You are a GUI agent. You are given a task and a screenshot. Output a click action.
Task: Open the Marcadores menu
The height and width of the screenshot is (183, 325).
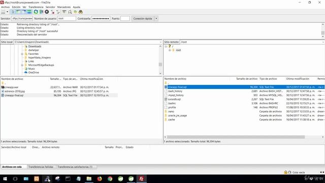pyautogui.click(x=64, y=7)
